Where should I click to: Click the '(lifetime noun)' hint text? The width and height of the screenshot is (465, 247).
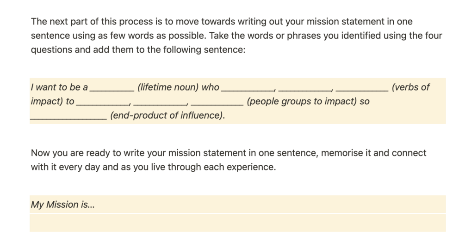168,87
